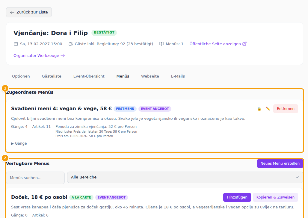Follow the Organisator-Werkzeuge link
The width and height of the screenshot is (308, 218).
[x=39, y=56]
